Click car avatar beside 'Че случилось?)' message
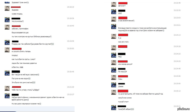This screenshot has height=112, width=191. 7,20
